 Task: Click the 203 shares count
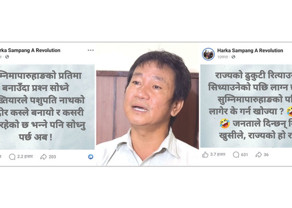(x=52, y=157)
